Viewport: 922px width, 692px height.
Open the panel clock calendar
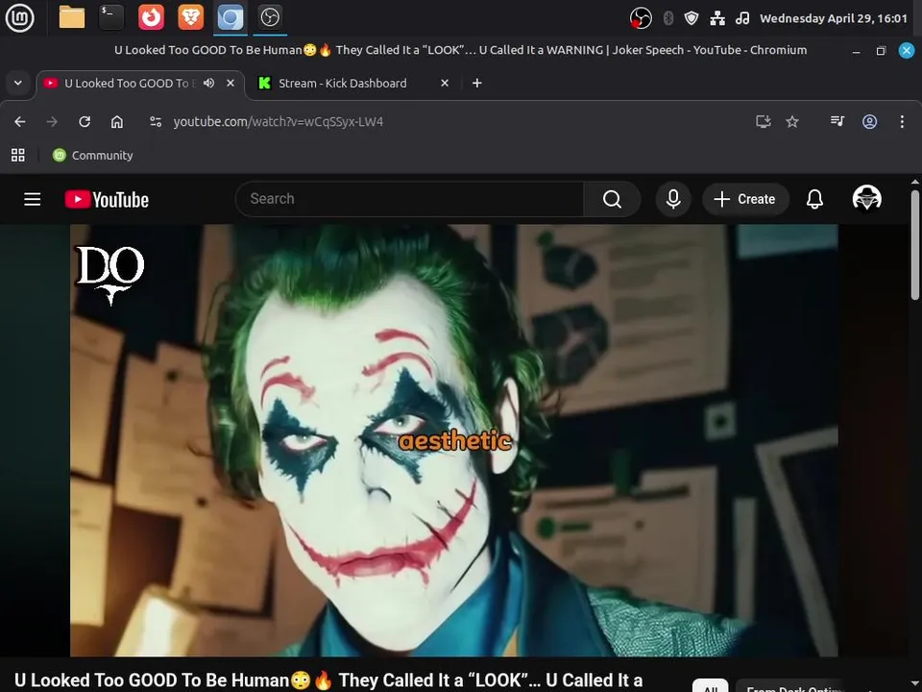pyautogui.click(x=834, y=18)
